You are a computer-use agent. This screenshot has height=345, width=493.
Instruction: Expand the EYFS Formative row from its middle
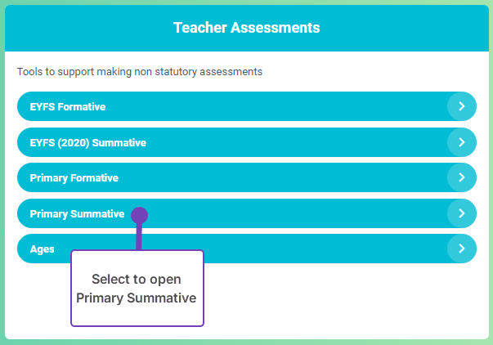click(245, 106)
